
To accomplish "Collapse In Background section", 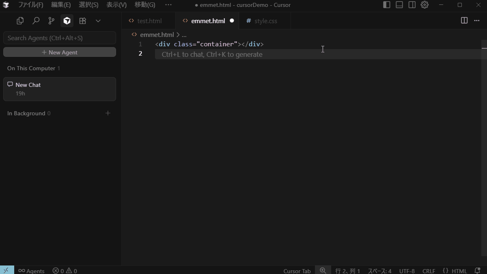I will pos(29,113).
